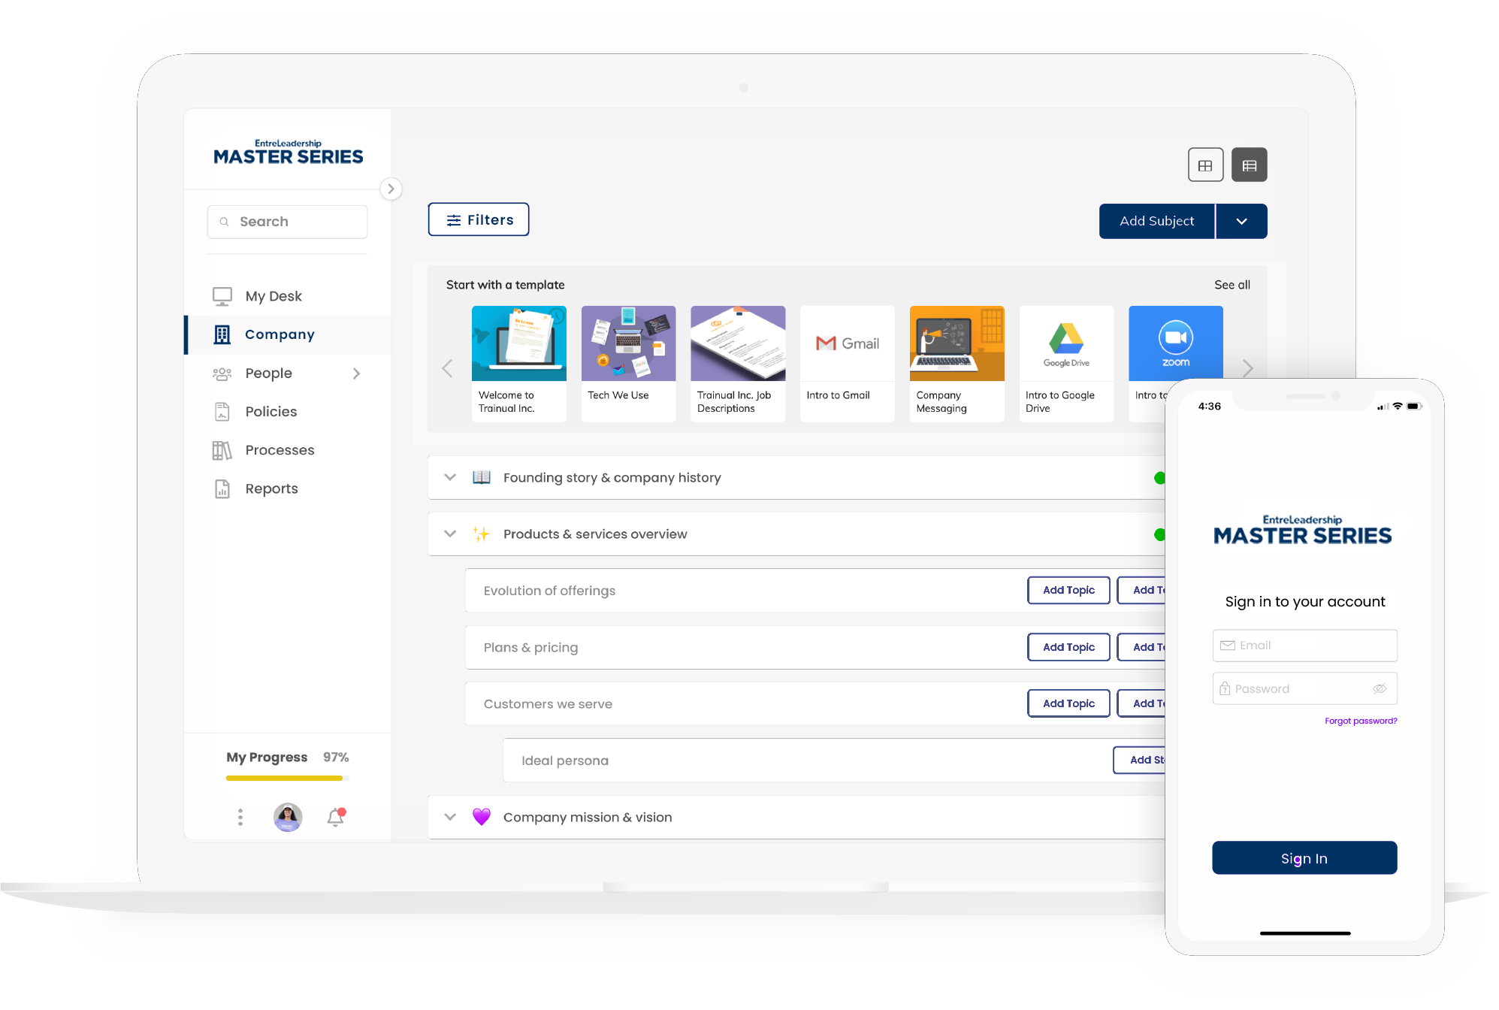
Task: Expand Founding story & company history
Action: tap(450, 477)
